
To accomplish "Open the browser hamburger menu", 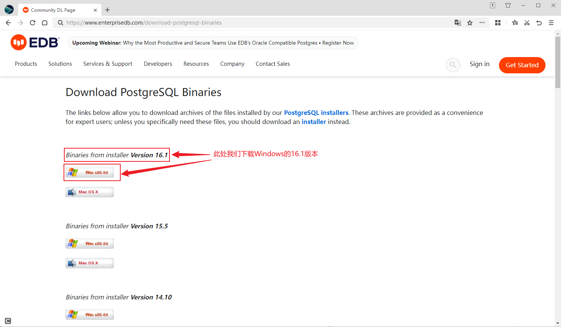I will coord(551,23).
